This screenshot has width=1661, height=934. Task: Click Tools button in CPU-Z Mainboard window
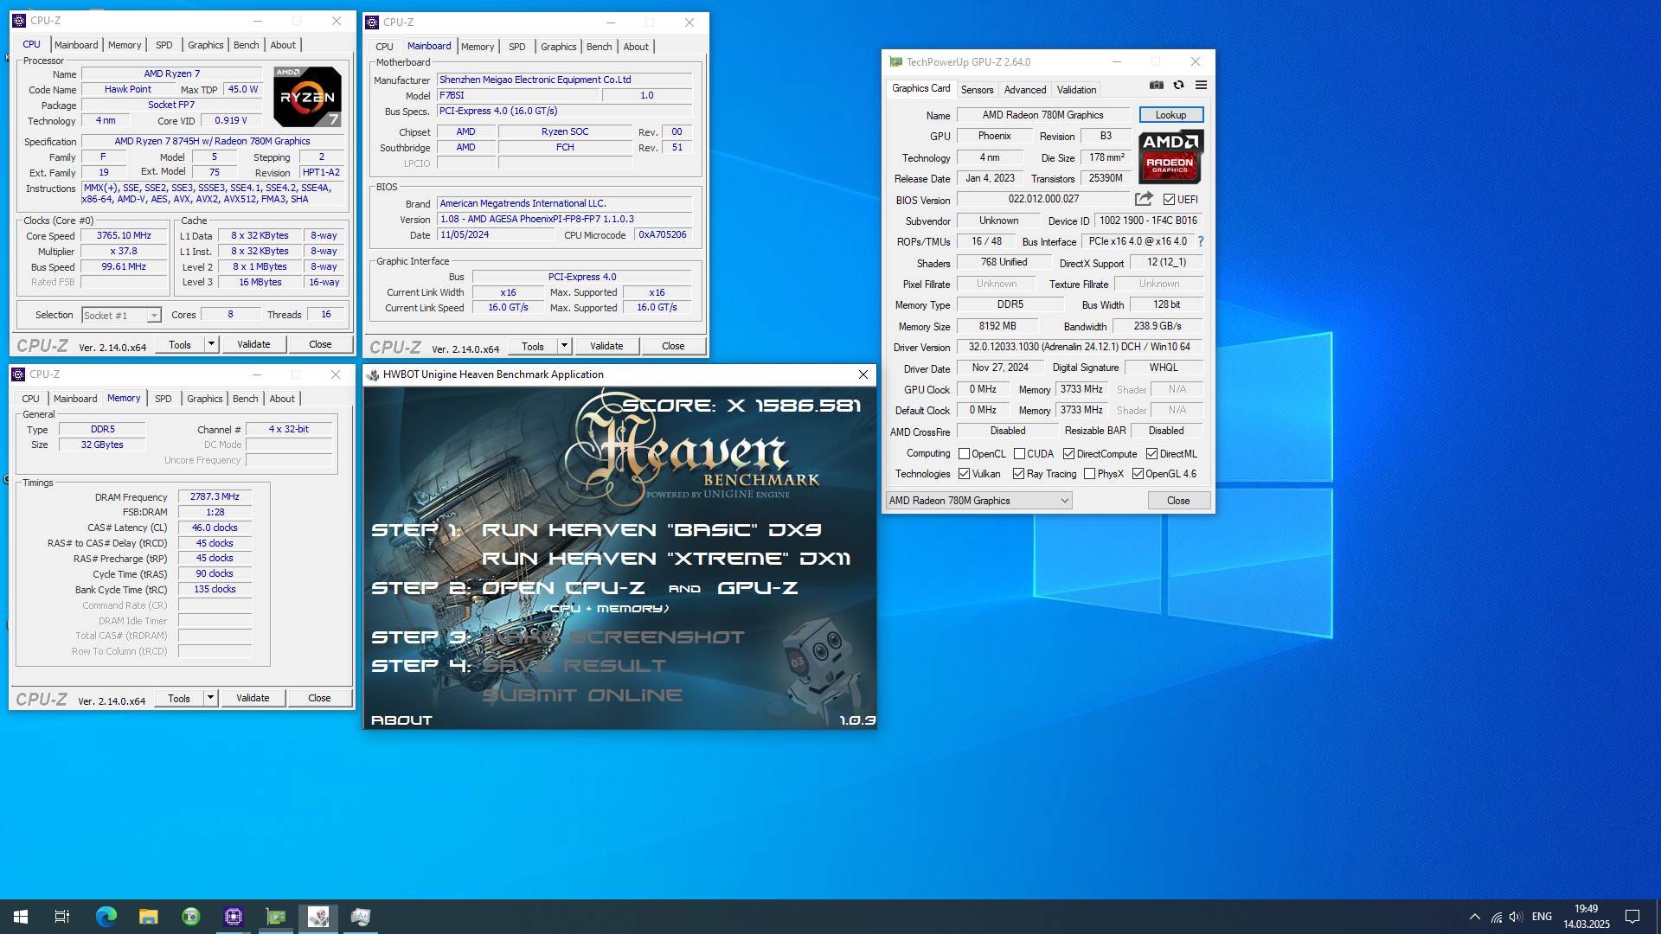(x=533, y=346)
